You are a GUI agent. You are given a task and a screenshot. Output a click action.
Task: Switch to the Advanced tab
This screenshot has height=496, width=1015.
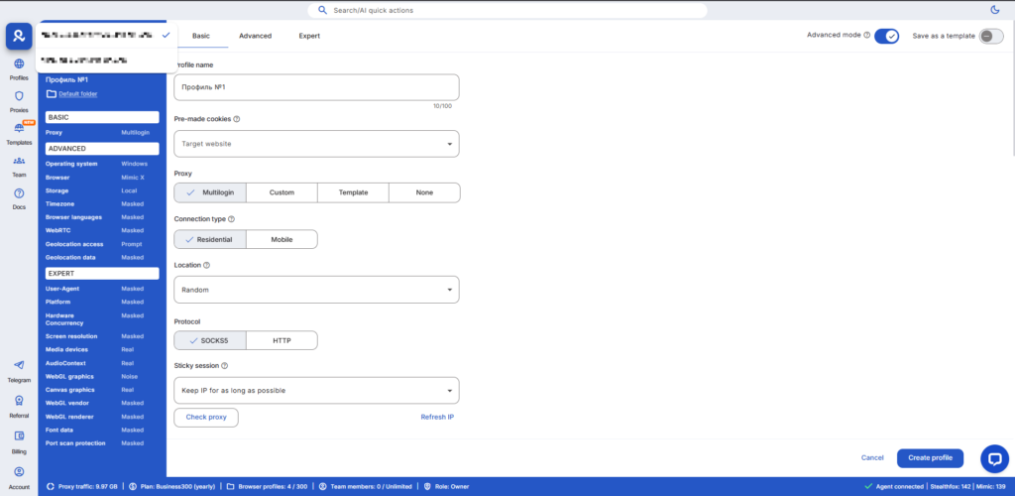pos(255,36)
